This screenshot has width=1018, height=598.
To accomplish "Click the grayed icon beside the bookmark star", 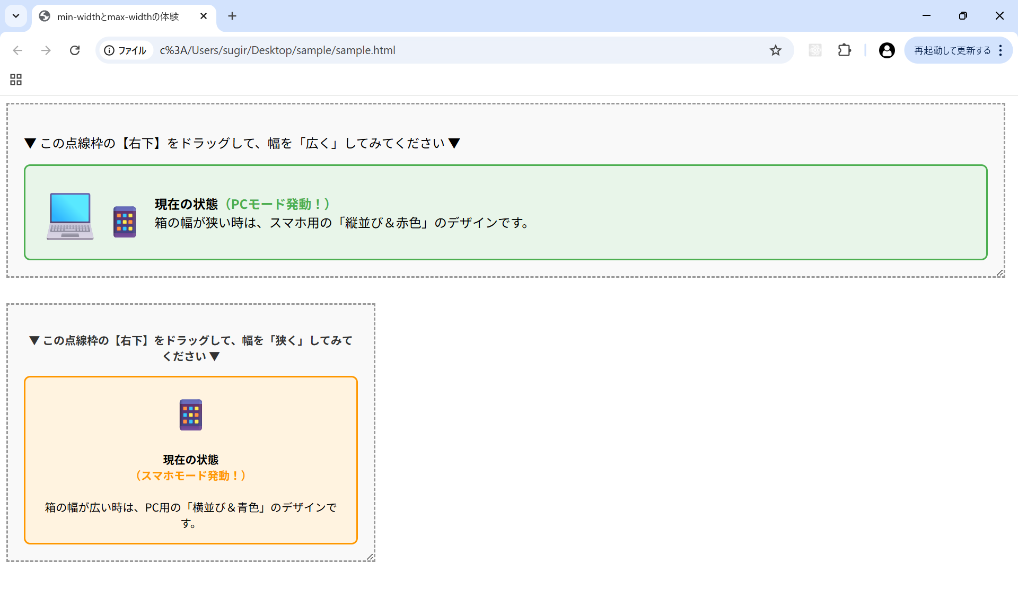I will (x=815, y=50).
